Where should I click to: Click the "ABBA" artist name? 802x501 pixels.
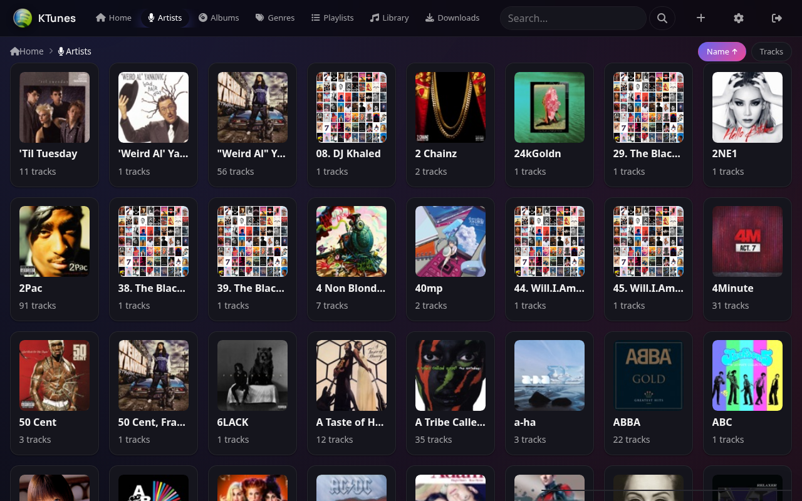point(627,422)
